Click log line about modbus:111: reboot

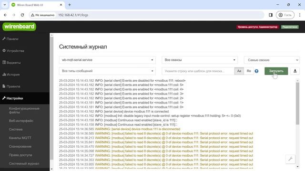[x=122, y=80]
